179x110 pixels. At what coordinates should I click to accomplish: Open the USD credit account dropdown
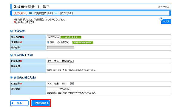[x=60, y=84]
